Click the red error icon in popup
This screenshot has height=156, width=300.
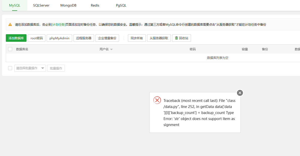[x=157, y=100]
